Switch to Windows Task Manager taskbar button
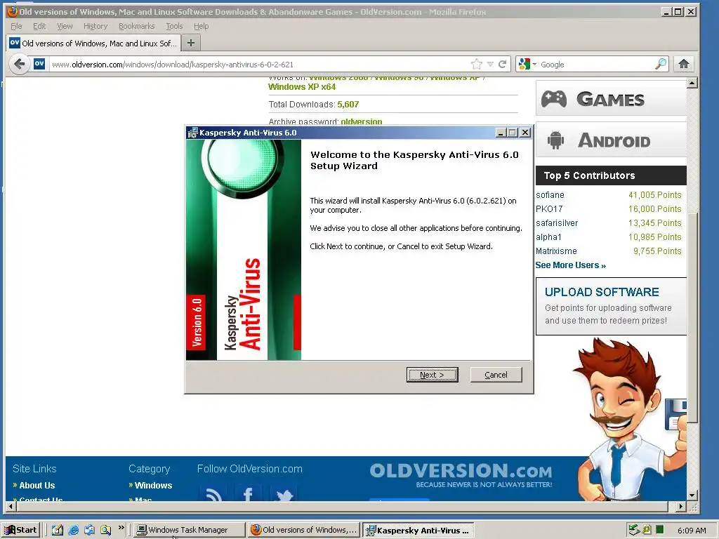 pyautogui.click(x=189, y=530)
